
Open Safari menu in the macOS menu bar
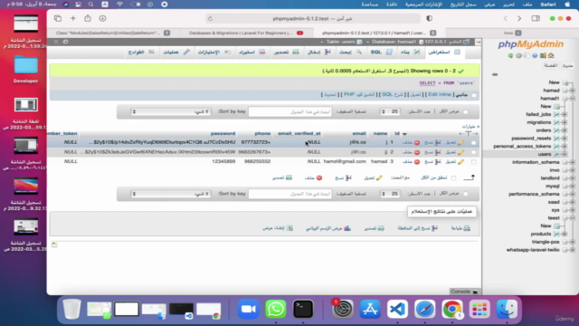tap(548, 5)
